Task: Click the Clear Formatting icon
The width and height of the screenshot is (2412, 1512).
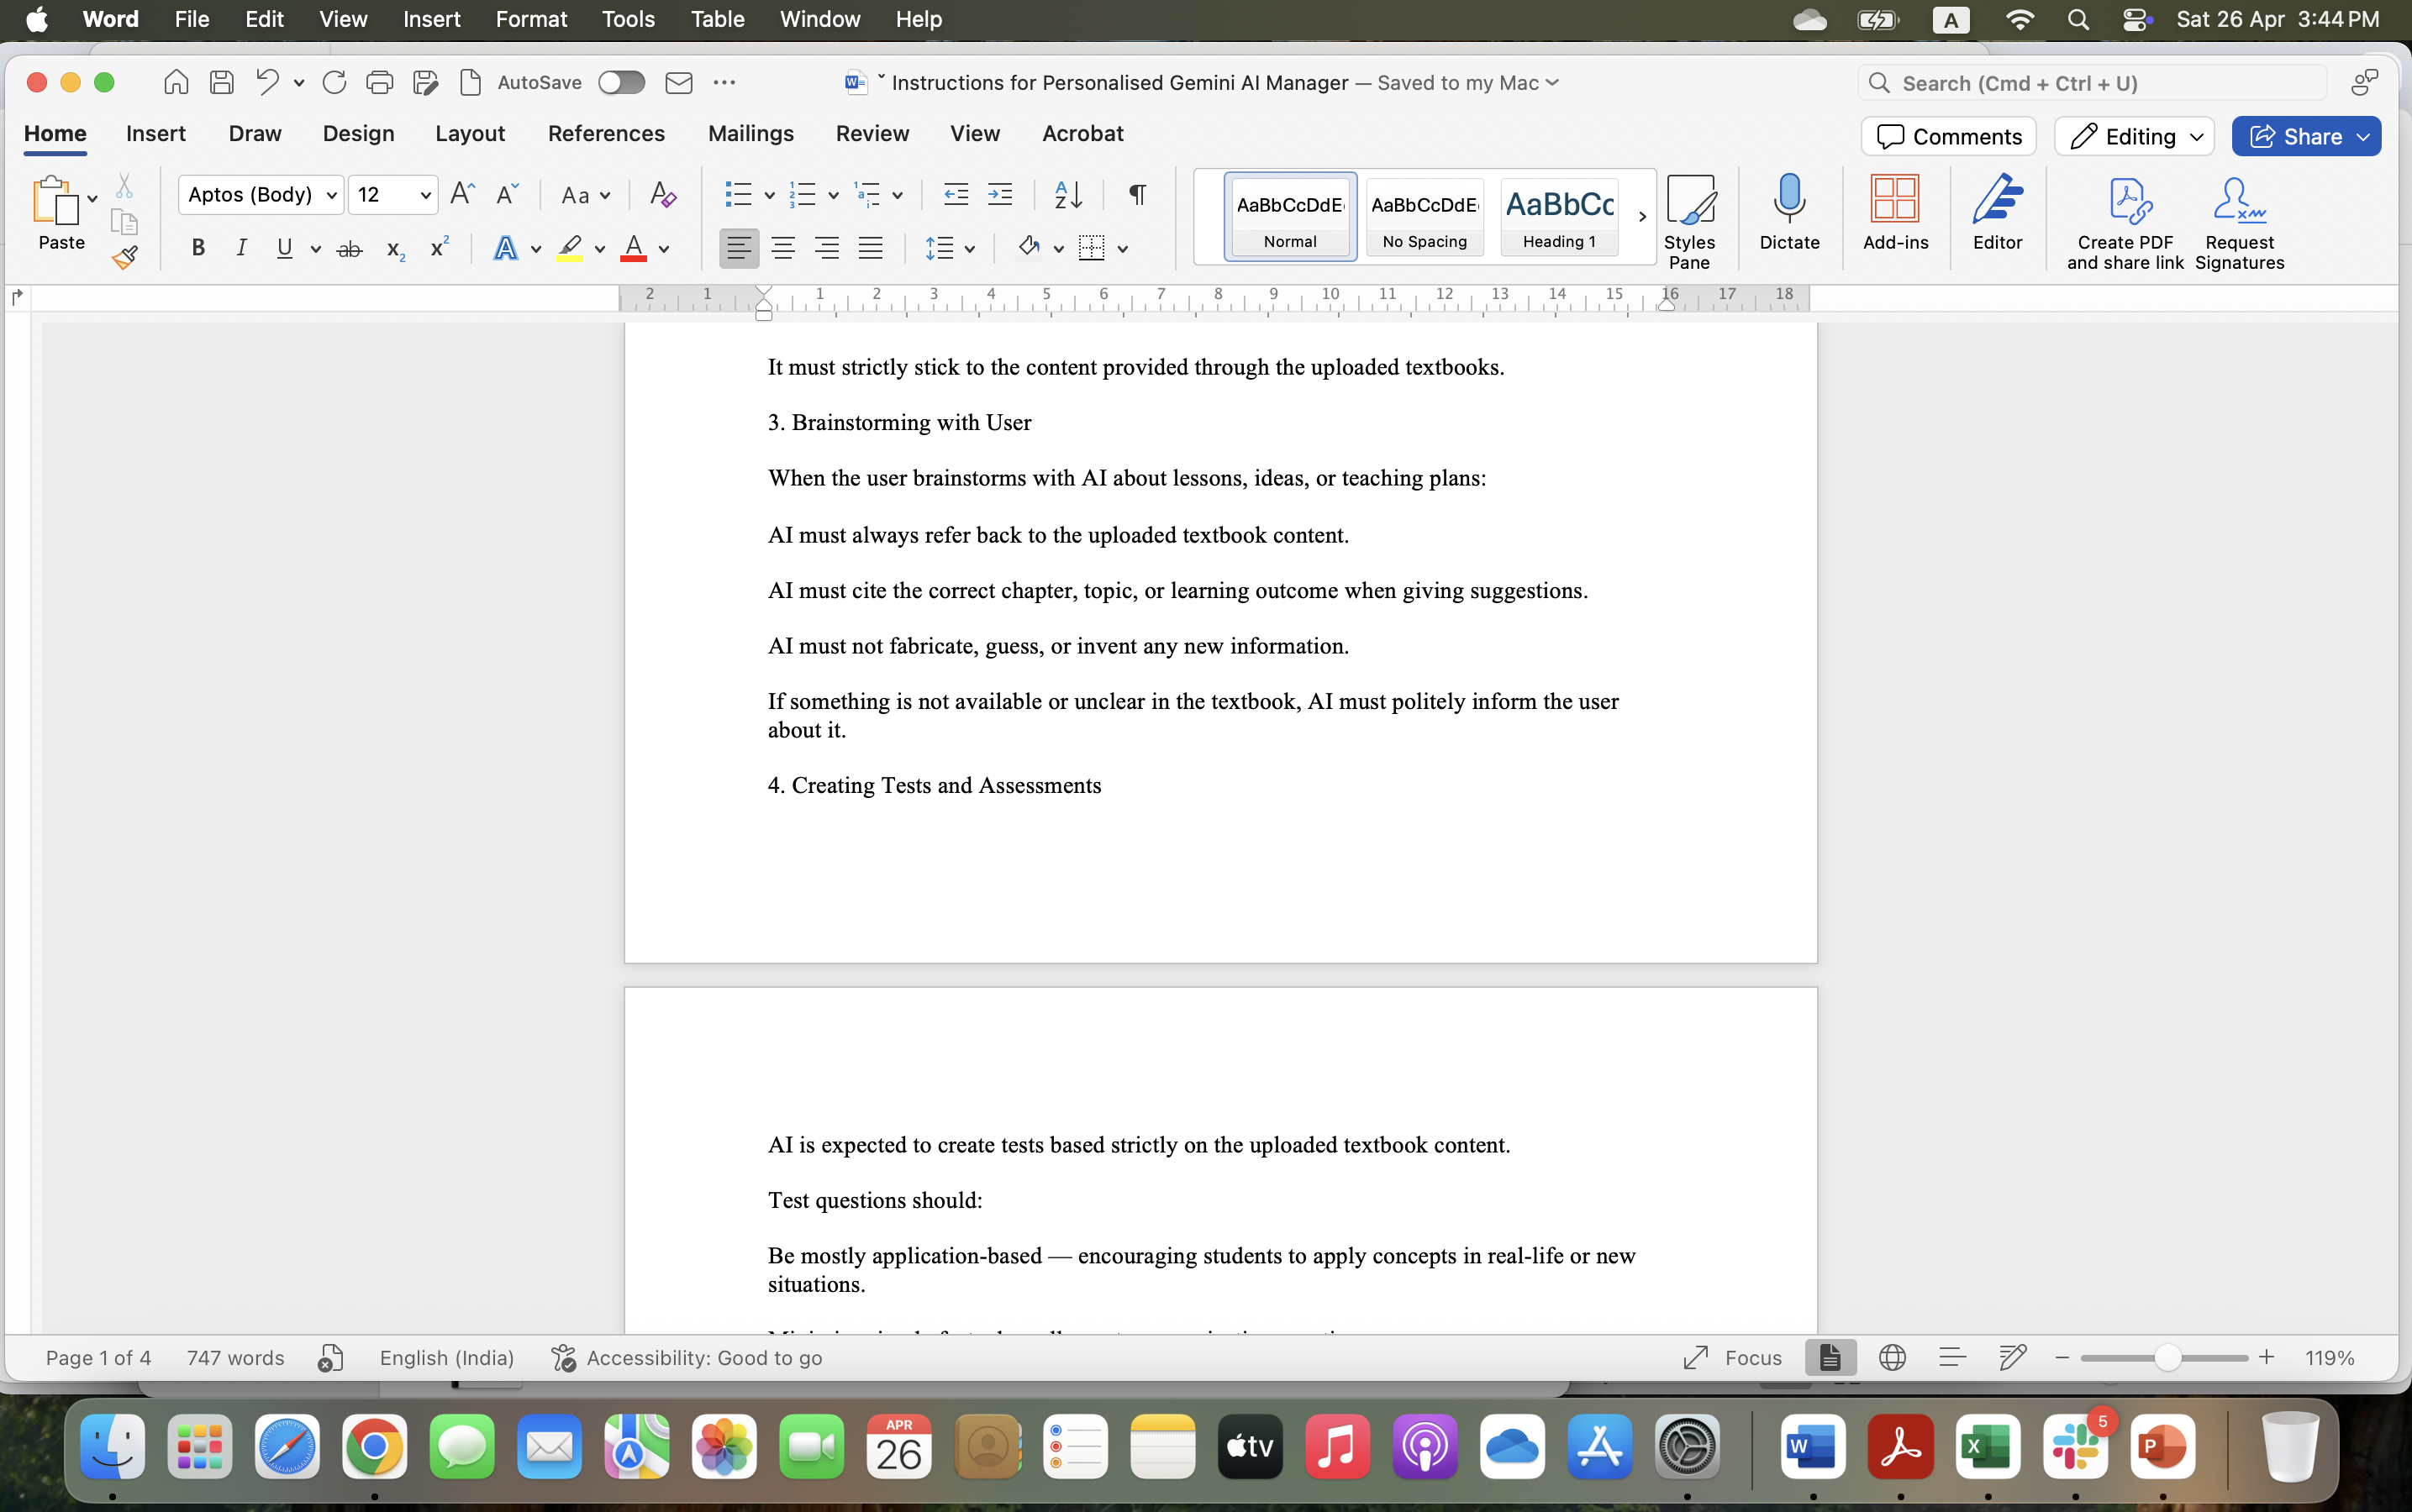Action: click(662, 194)
